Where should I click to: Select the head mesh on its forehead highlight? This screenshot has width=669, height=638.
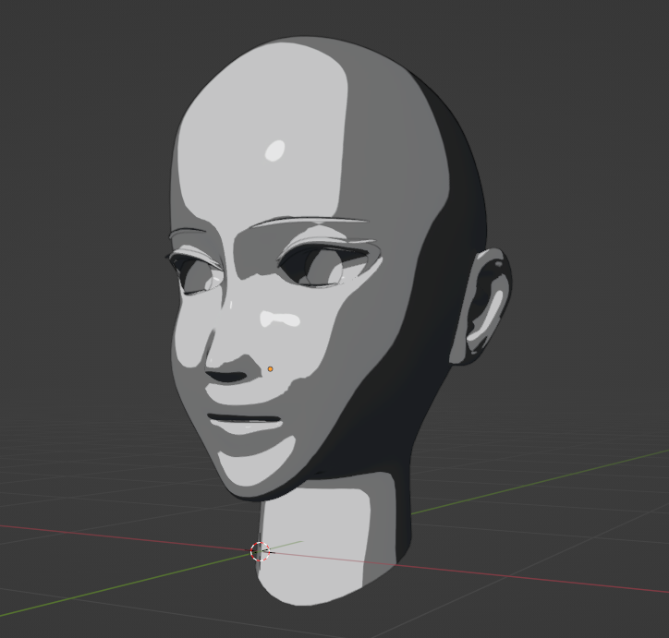(x=275, y=150)
